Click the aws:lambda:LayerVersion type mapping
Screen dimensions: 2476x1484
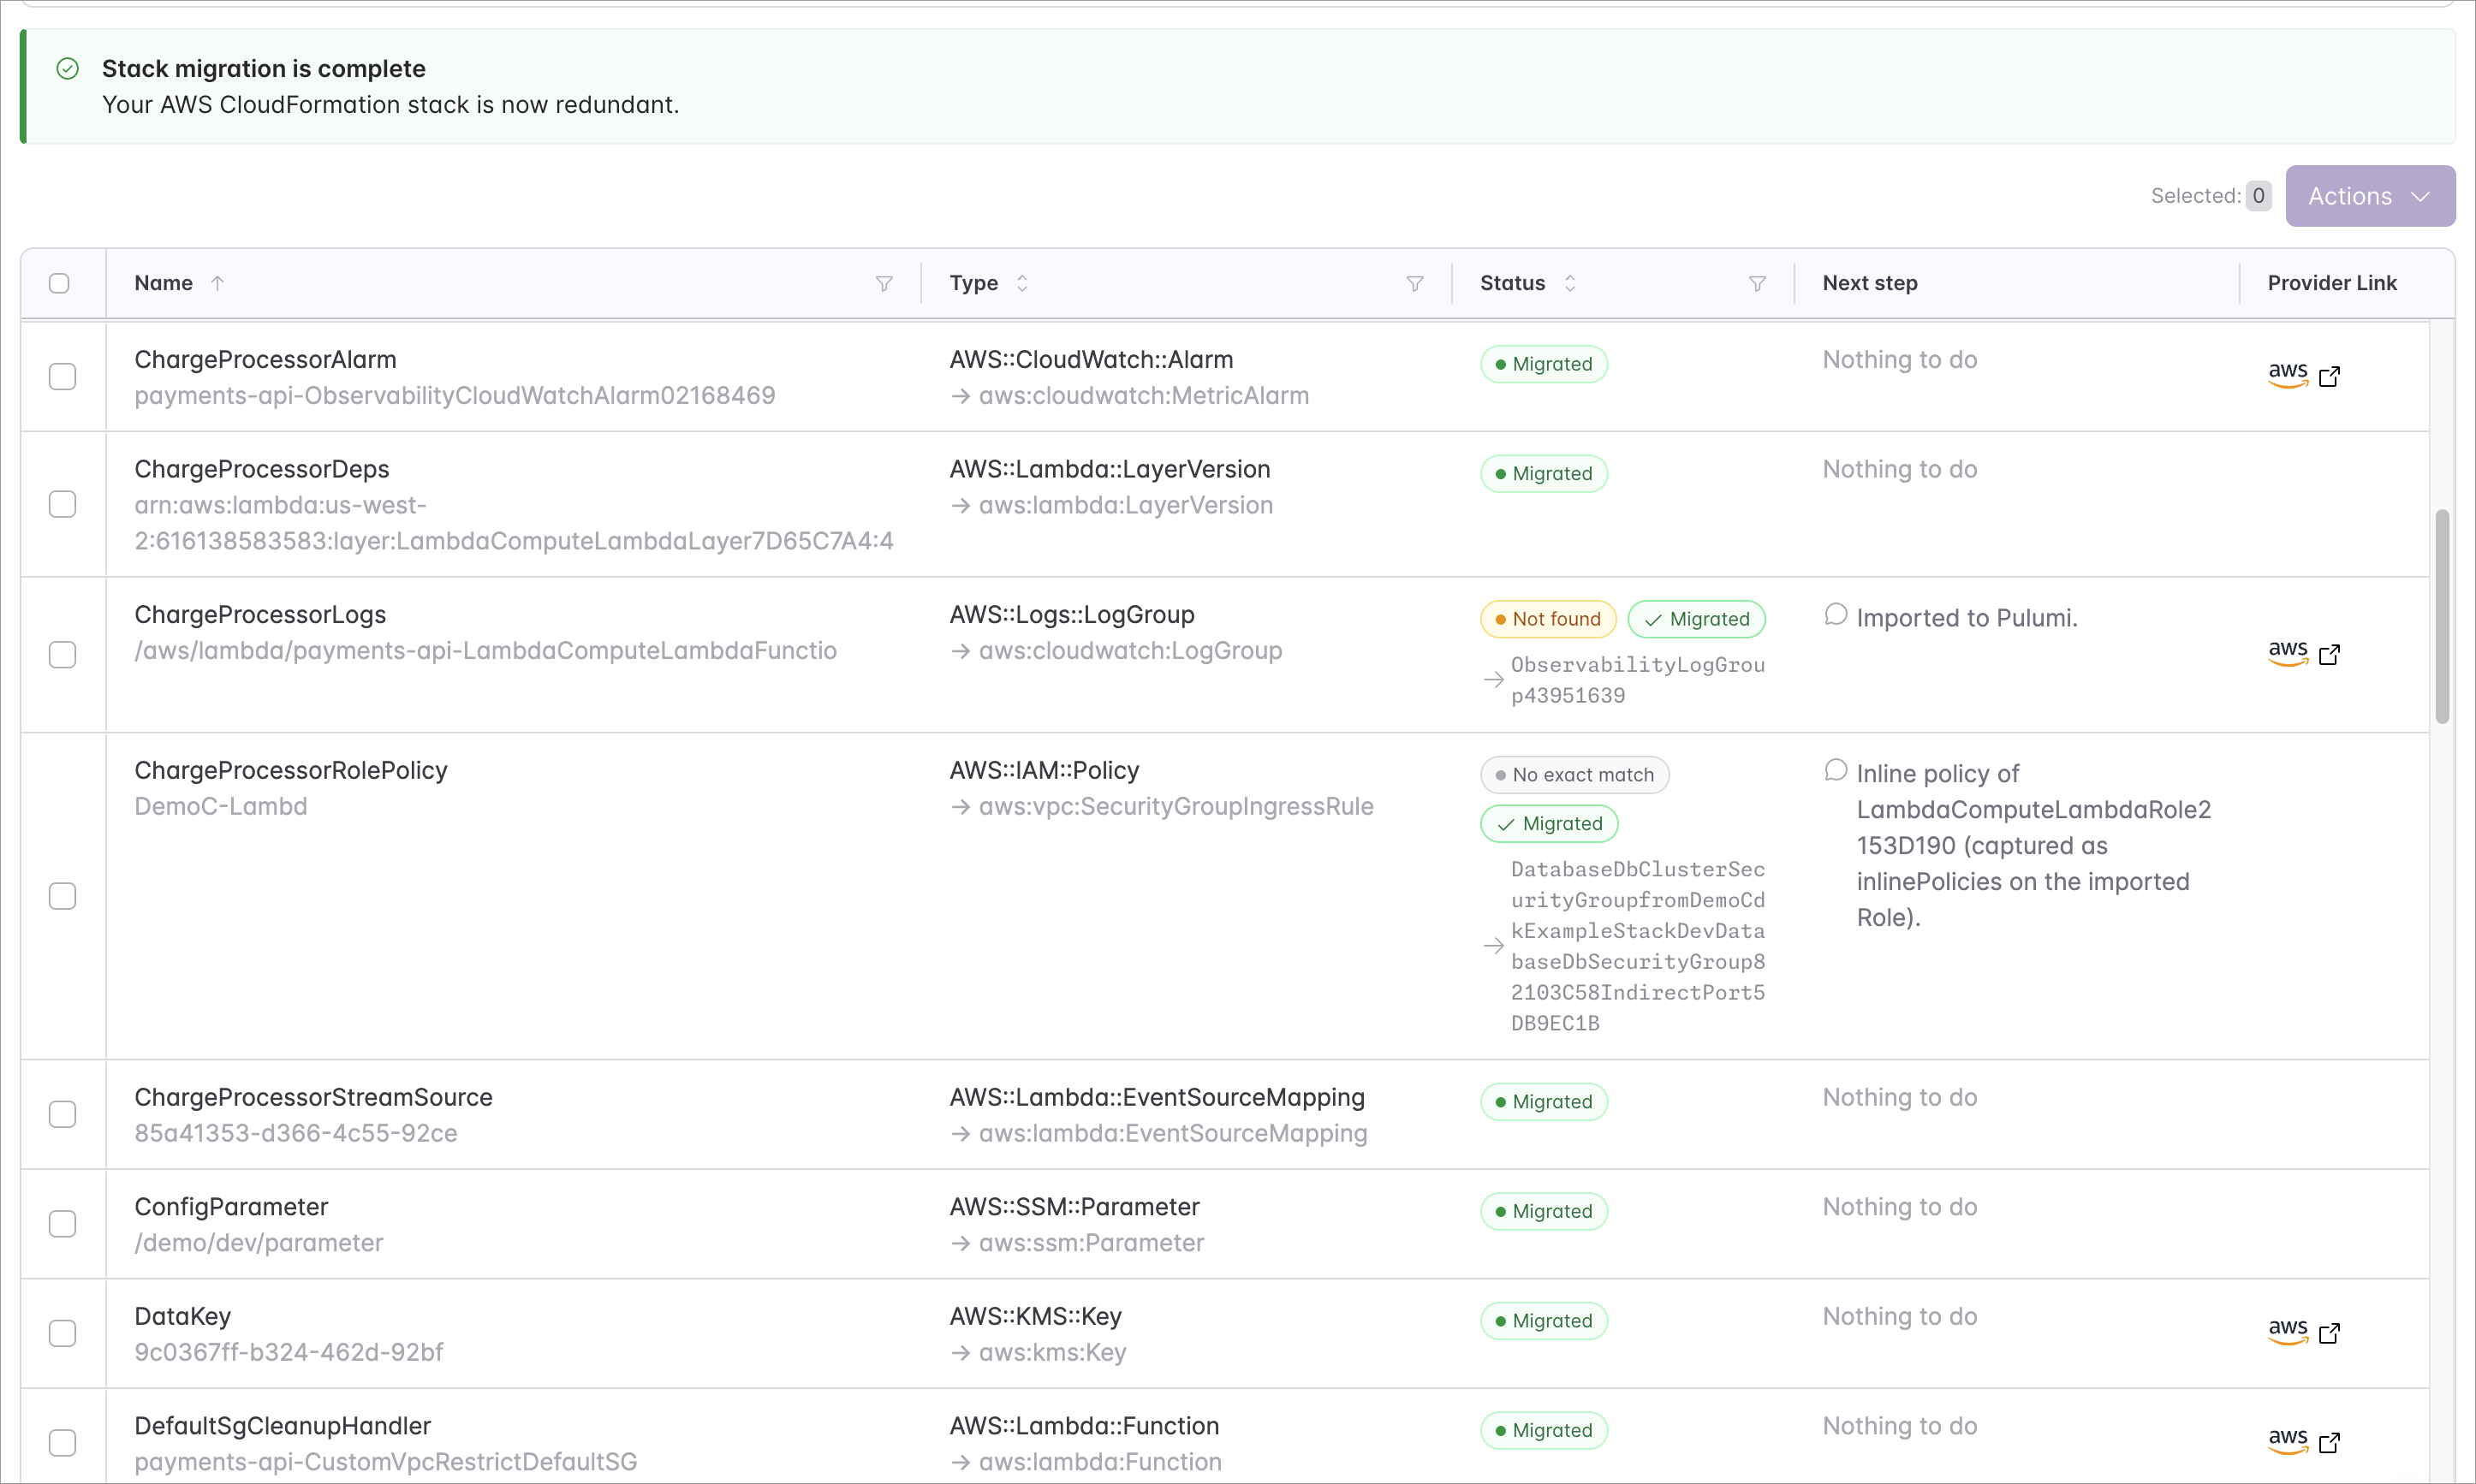coord(1126,505)
